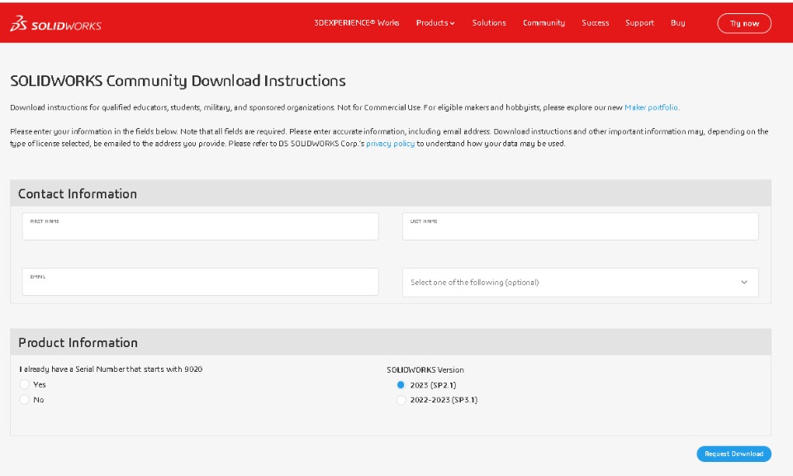
Task: Click the 'I already have a Serial Number' label
Action: [x=111, y=369]
